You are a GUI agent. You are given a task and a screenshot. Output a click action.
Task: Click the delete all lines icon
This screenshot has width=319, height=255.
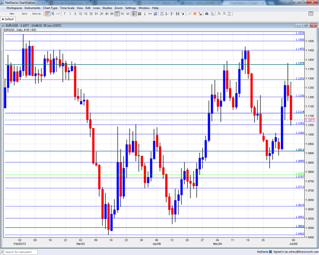[200, 14]
